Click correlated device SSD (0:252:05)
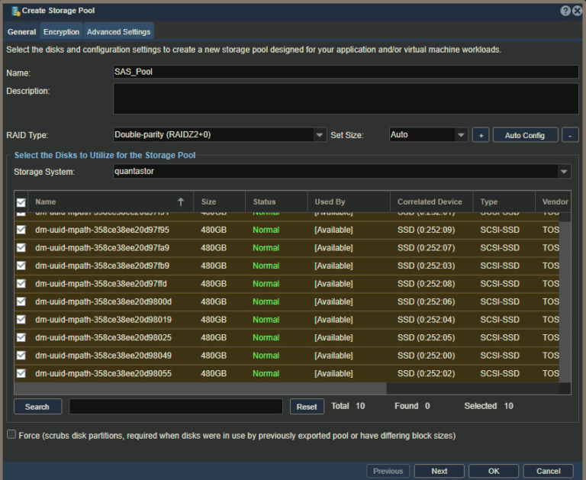 click(x=426, y=337)
